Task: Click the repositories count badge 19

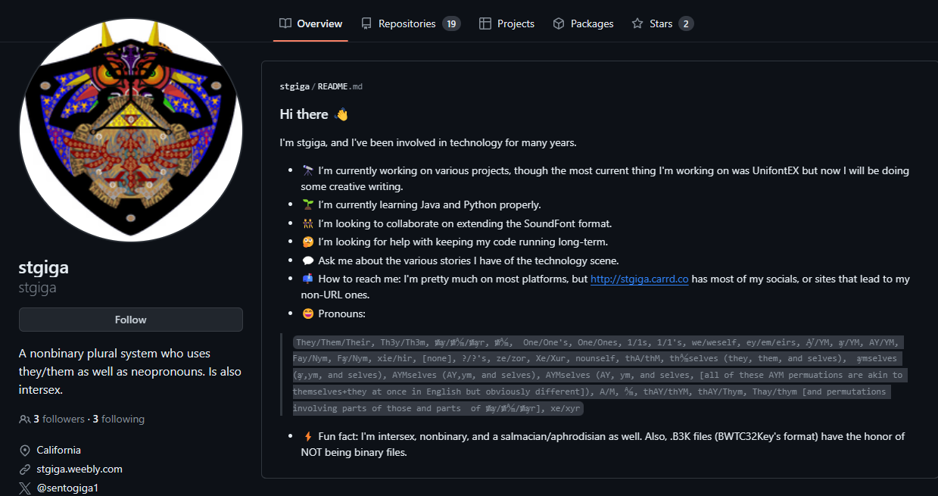Action: pos(451,23)
